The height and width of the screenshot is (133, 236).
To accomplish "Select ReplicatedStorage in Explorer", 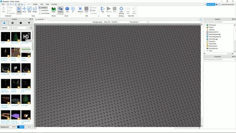I will [x=215, y=34].
